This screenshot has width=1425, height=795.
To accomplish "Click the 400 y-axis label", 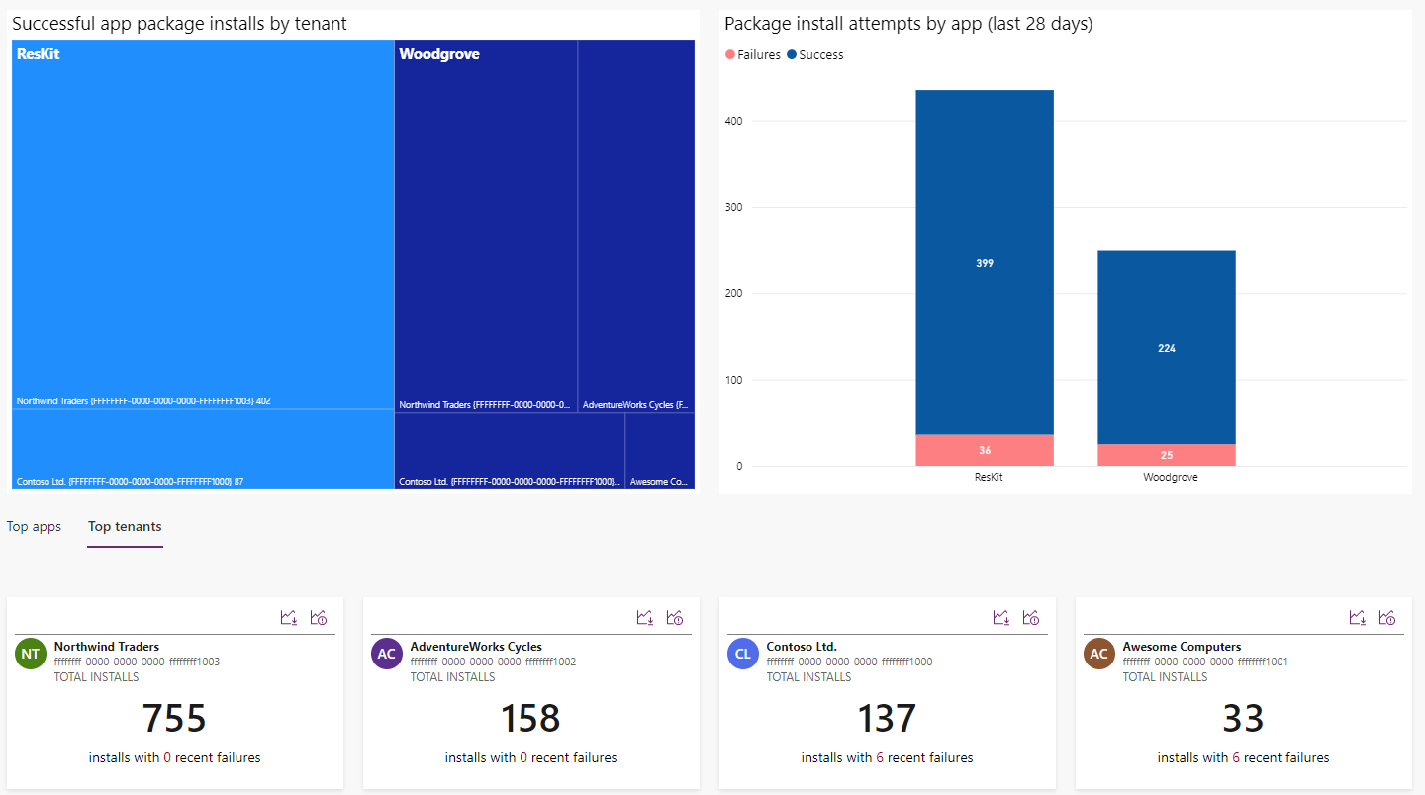I will pos(733,121).
